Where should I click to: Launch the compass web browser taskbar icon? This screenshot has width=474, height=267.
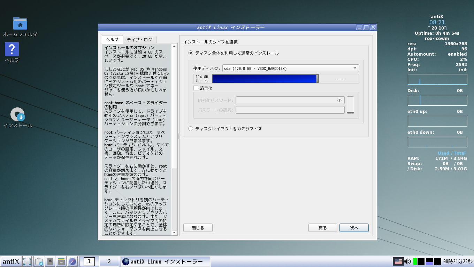click(72, 261)
